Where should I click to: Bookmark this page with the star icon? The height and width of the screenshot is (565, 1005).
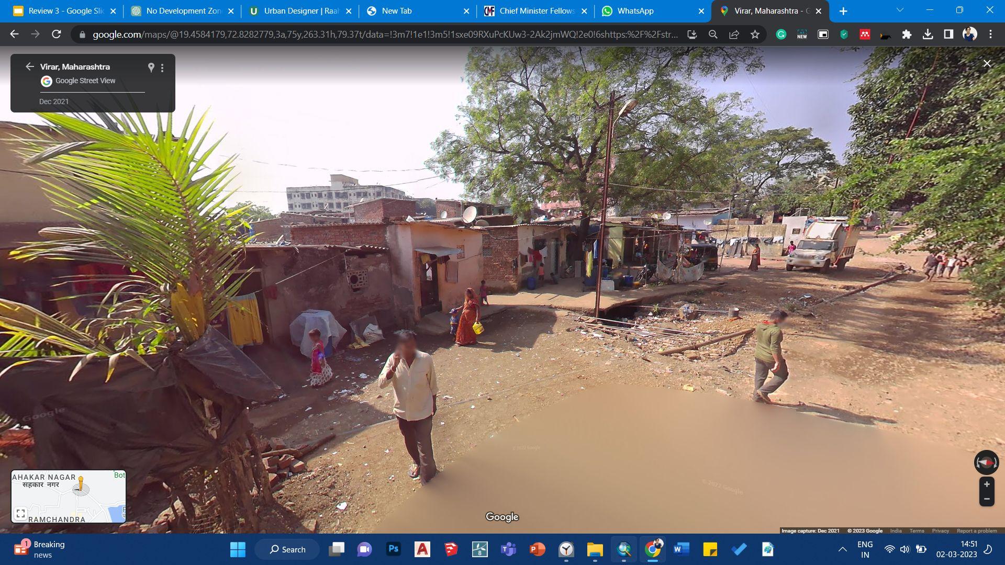[x=755, y=35]
